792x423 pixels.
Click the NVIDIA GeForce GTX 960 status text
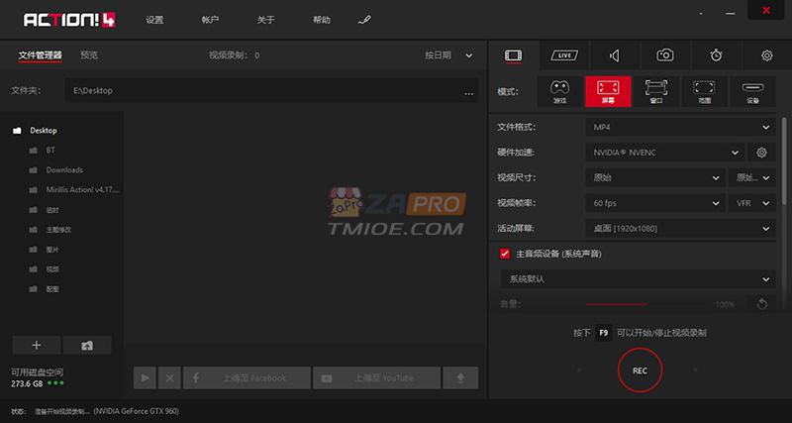(137, 411)
